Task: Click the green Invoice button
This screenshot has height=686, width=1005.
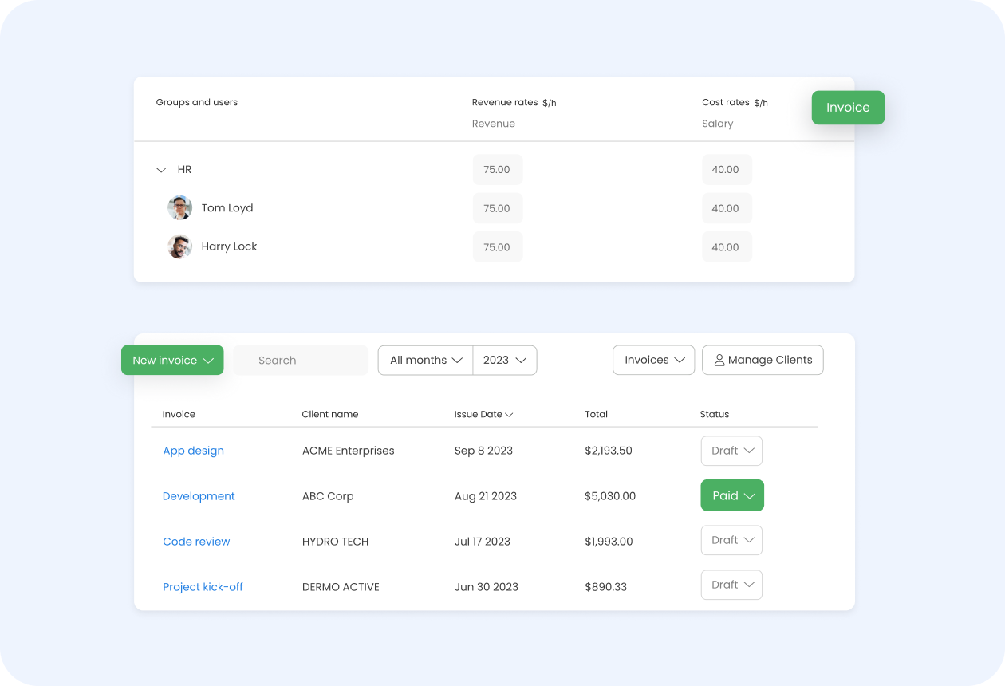Action: 848,108
